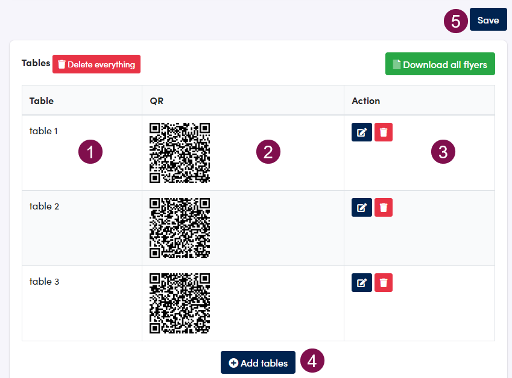Viewport: 512px width, 378px height.
Task: Delete everything in Tables
Action: 96,64
